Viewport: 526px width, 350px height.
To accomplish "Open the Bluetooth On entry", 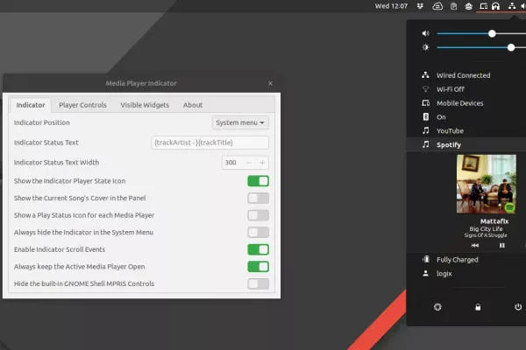I will (x=466, y=117).
